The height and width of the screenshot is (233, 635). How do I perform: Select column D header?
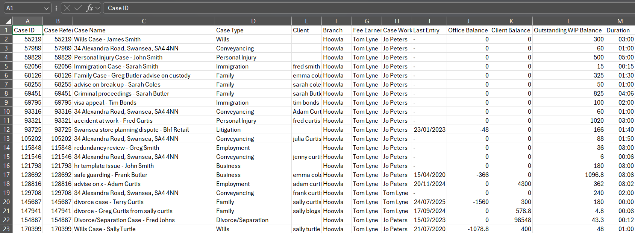[x=253, y=21]
